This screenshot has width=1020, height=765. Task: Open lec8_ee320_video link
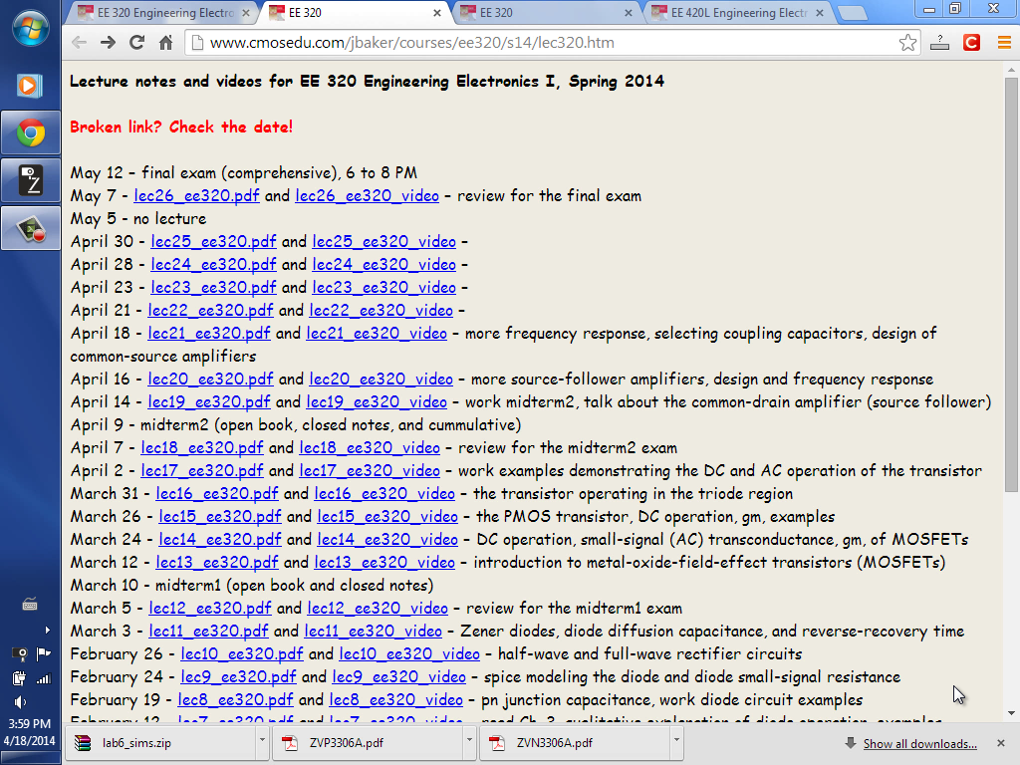click(x=395, y=699)
